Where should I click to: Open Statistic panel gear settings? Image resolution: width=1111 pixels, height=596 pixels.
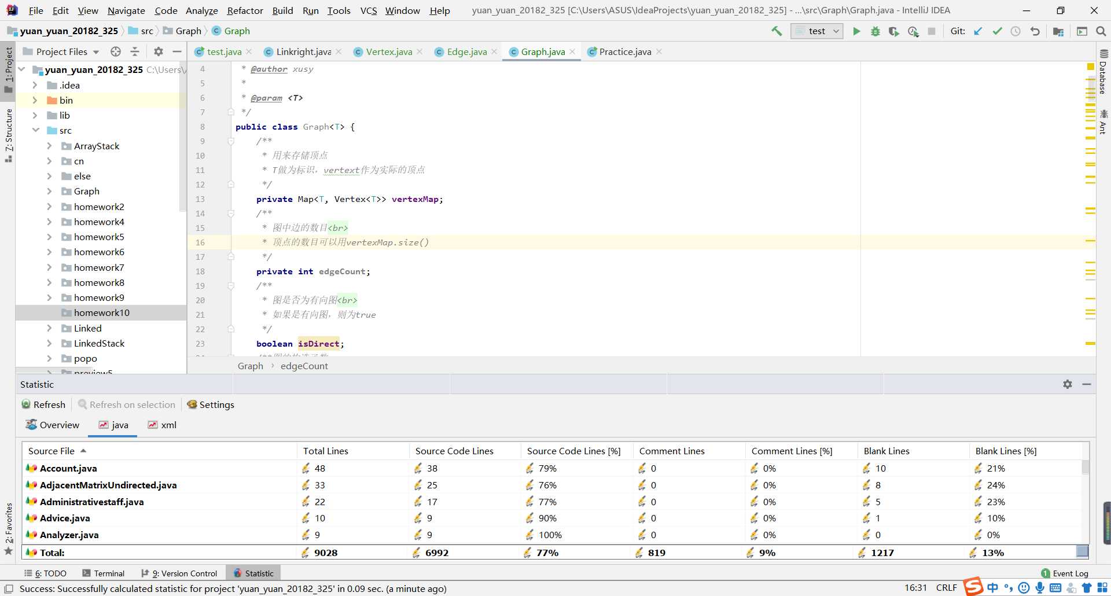1068,384
